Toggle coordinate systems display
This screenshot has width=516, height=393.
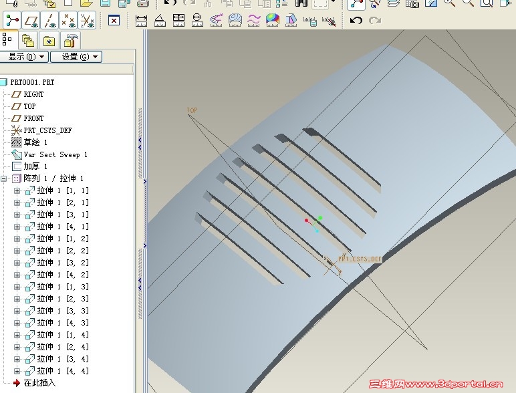(x=87, y=21)
